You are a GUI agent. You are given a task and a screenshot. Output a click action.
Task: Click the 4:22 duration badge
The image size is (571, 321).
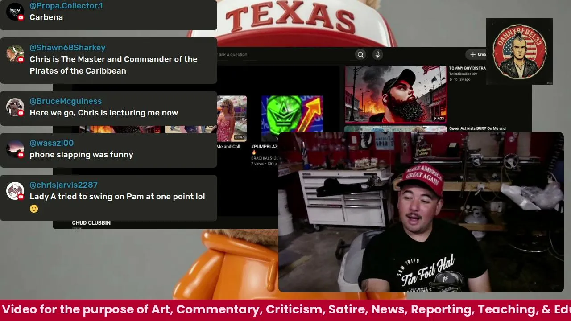(439, 119)
